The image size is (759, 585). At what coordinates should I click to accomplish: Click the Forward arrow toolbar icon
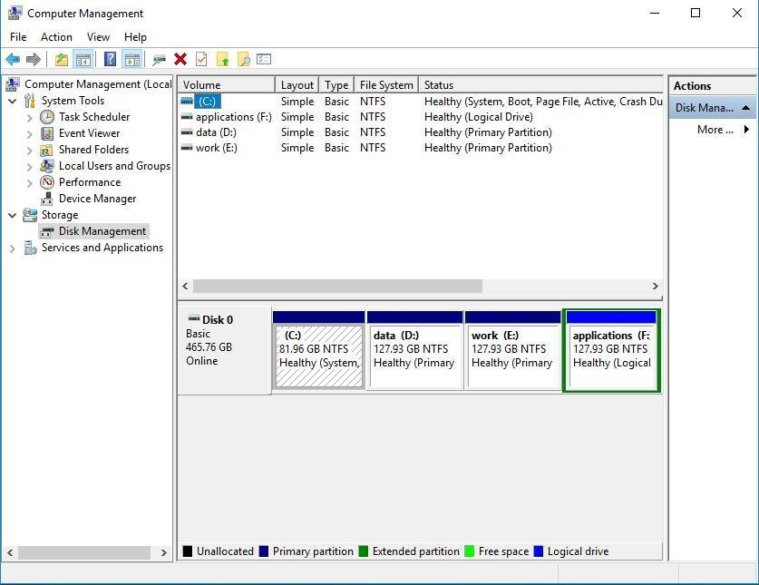(34, 60)
